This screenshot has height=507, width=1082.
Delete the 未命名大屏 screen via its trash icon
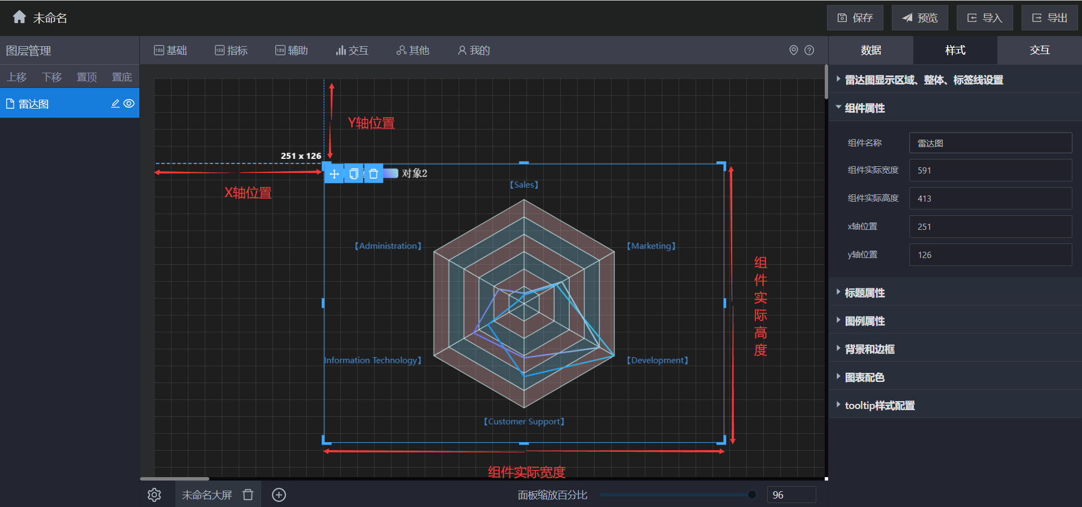(x=248, y=495)
